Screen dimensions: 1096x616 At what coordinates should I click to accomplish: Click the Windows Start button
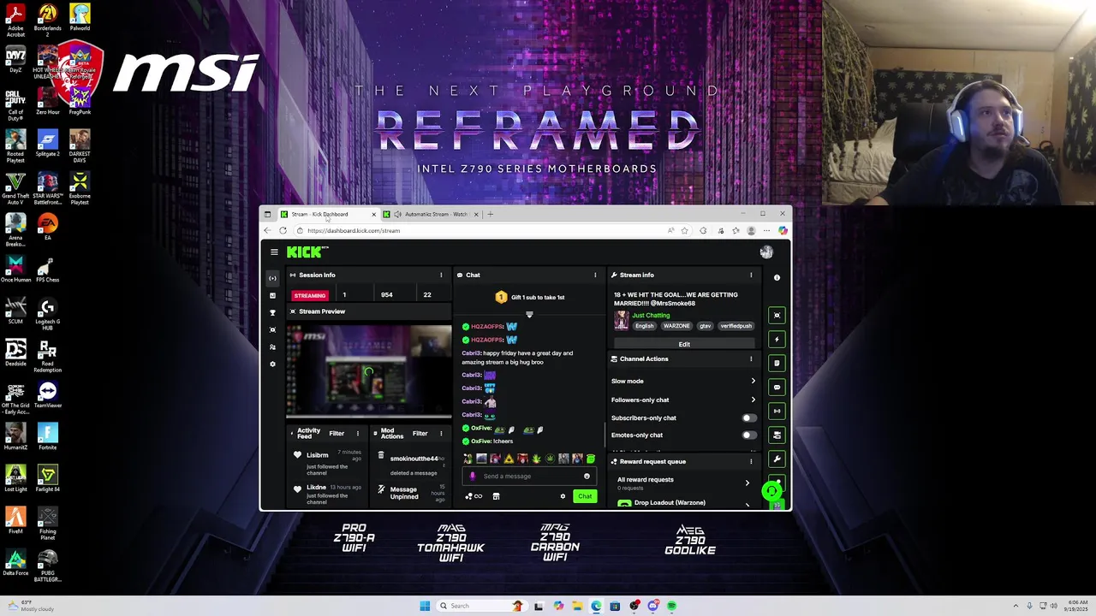(425, 606)
